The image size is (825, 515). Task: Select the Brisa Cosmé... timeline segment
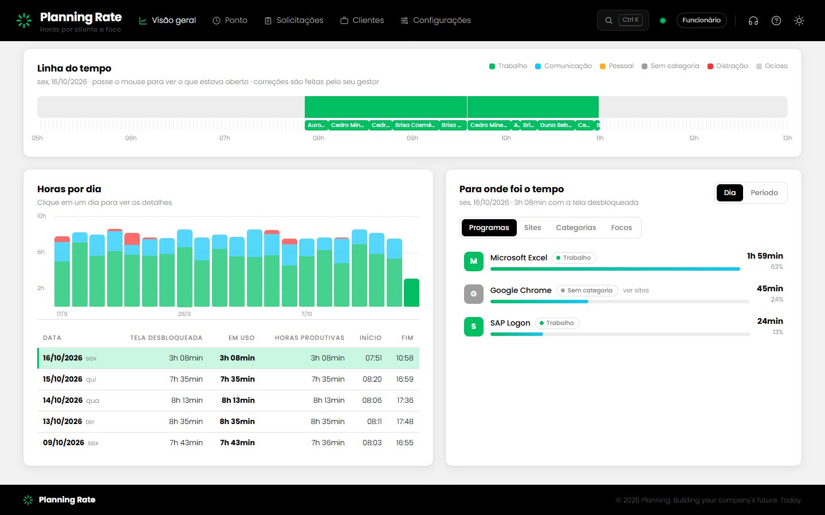tap(415, 125)
